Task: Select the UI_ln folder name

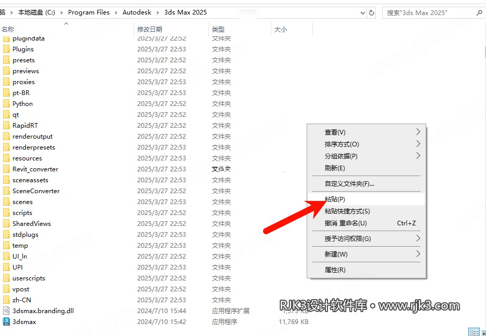Action: click(20, 257)
